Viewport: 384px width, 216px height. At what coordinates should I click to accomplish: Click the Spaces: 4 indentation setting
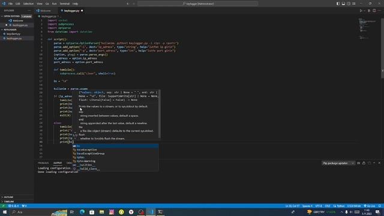[307, 206]
